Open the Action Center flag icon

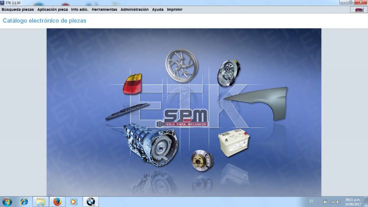pyautogui.click(x=325, y=202)
